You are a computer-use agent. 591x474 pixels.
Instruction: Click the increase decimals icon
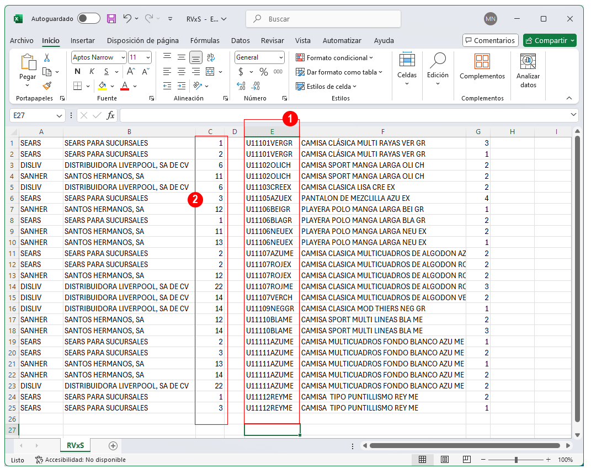point(241,86)
